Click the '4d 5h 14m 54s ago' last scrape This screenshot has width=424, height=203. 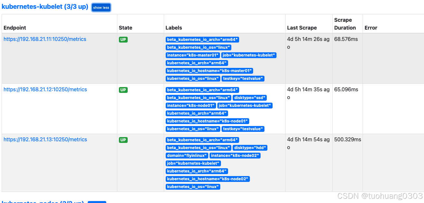click(308, 144)
